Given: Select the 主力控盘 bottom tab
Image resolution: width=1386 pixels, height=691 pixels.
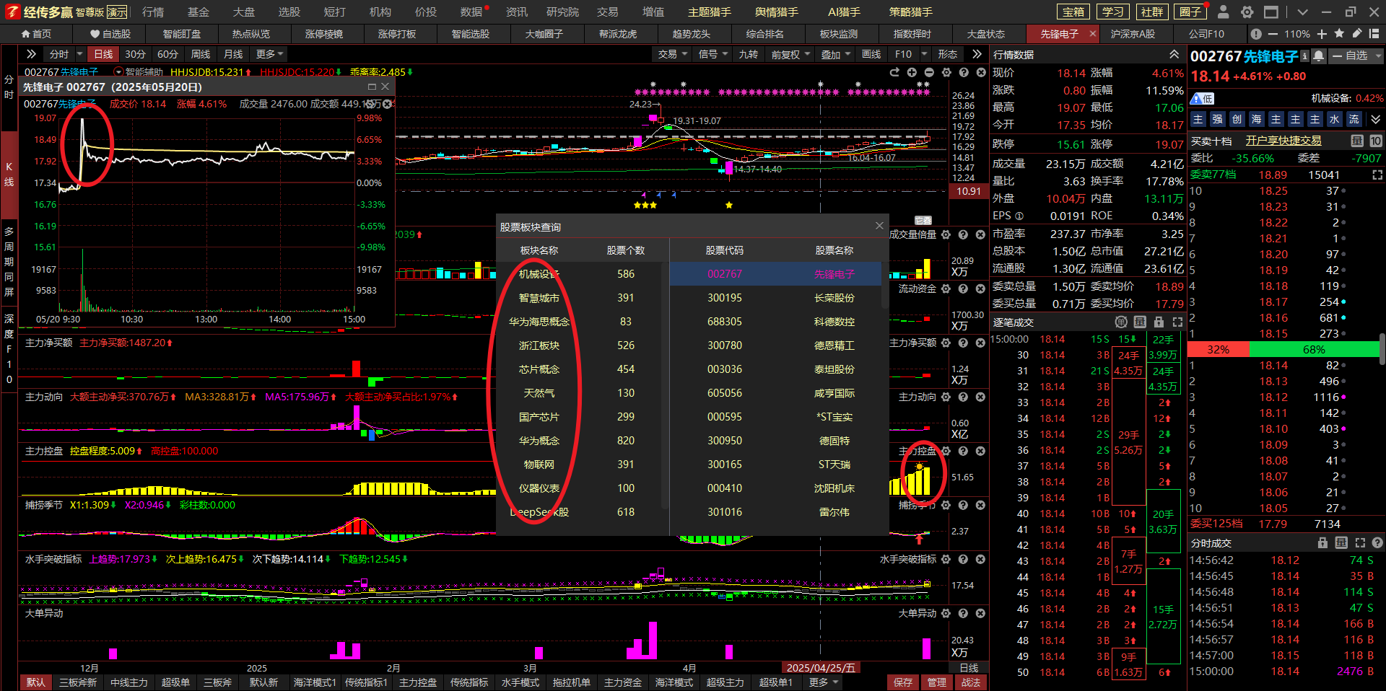Looking at the screenshot, I should (418, 682).
